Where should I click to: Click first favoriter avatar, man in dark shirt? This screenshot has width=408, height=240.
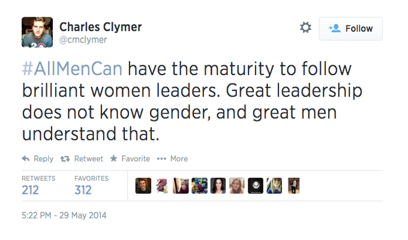click(x=143, y=185)
